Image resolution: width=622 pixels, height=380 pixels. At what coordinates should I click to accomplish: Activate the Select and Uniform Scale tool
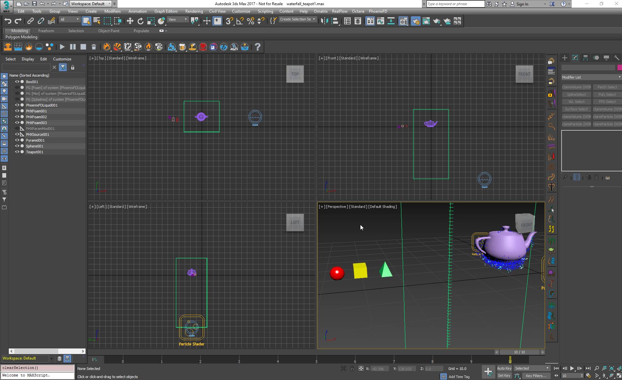pos(151,21)
